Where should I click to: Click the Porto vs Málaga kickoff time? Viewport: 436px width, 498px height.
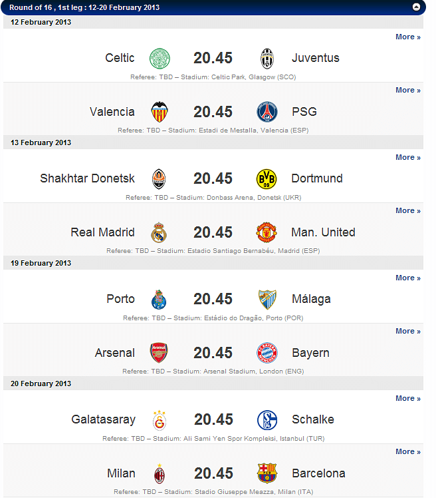pos(213,299)
